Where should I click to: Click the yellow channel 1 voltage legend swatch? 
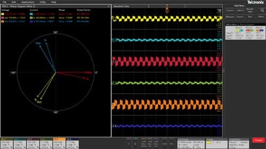(x=3, y=14)
